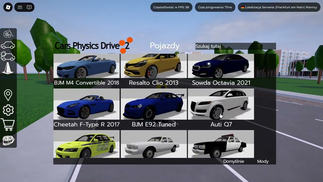
Task: Switch to the Mody tab
Action: [x=263, y=161]
